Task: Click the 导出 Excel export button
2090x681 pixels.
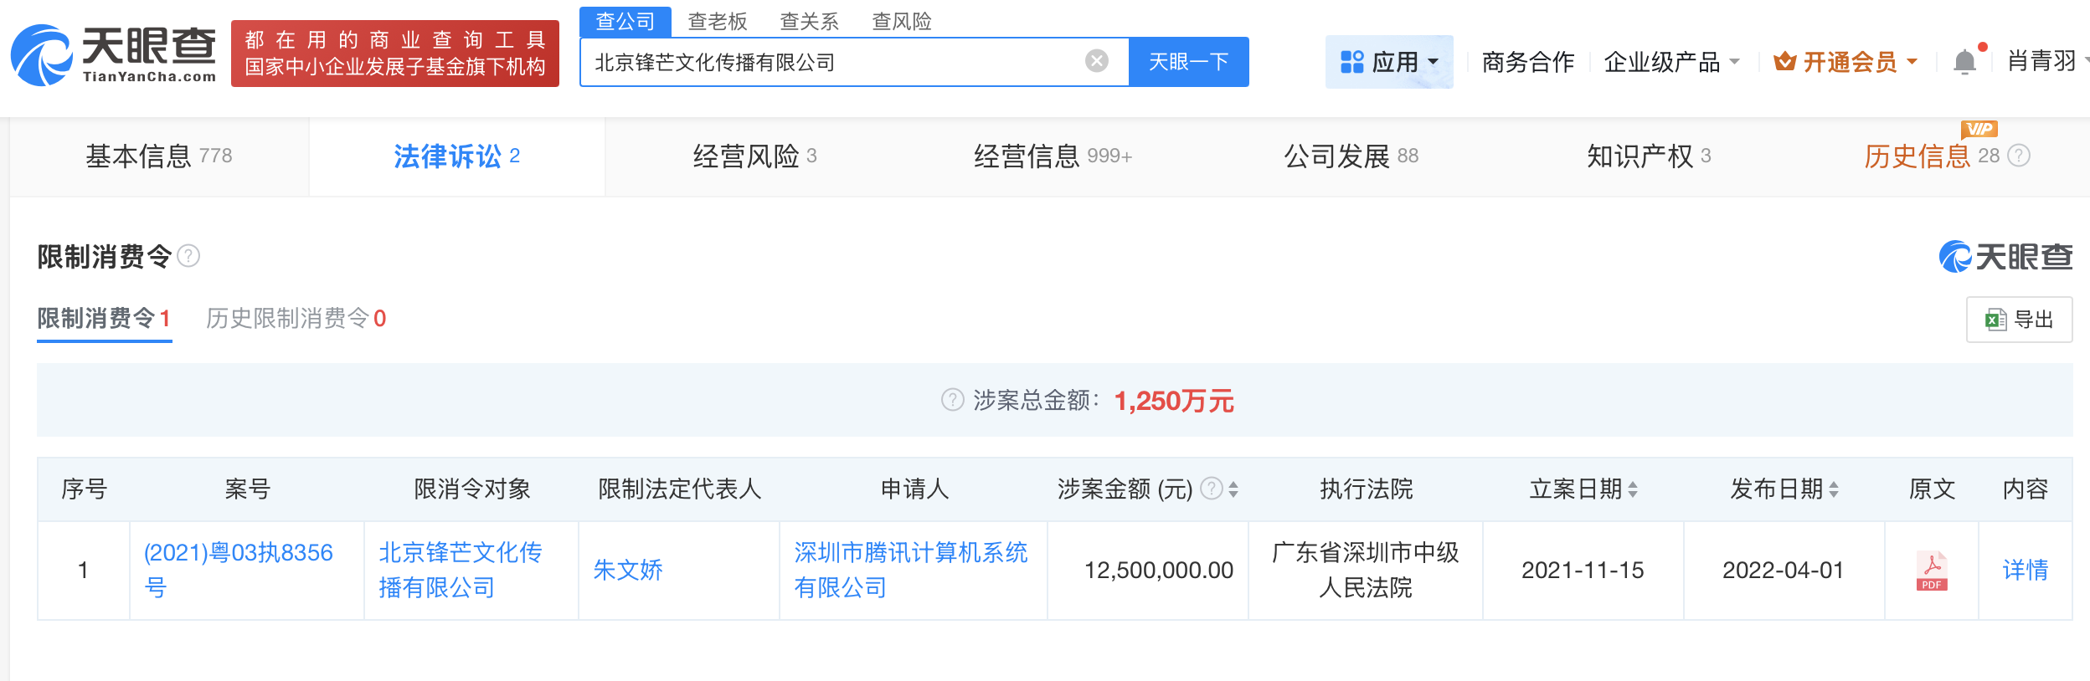Action: click(2019, 320)
